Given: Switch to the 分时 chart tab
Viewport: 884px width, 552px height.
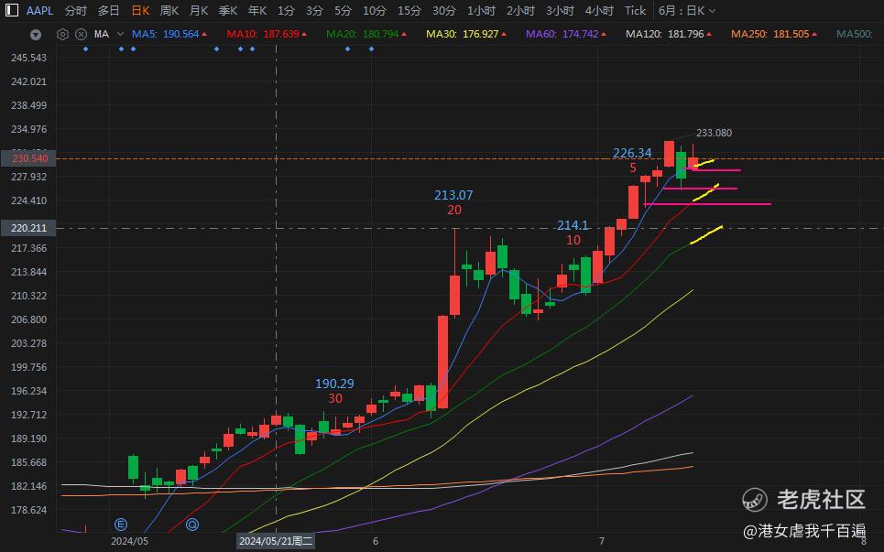Looking at the screenshot, I should (75, 11).
